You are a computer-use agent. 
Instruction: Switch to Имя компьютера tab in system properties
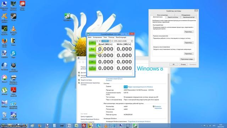point(162,15)
